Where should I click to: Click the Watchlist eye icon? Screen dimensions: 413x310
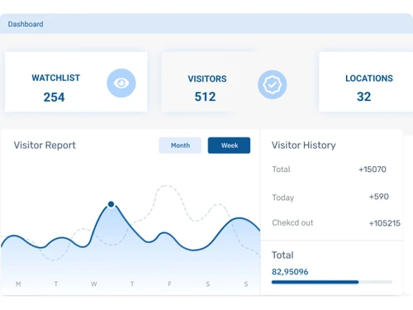click(x=121, y=83)
